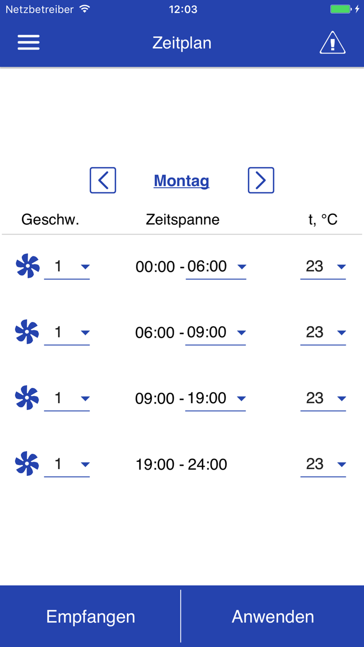364x647 pixels.
Task: Go to previous day with left arrow
Action: point(103,180)
